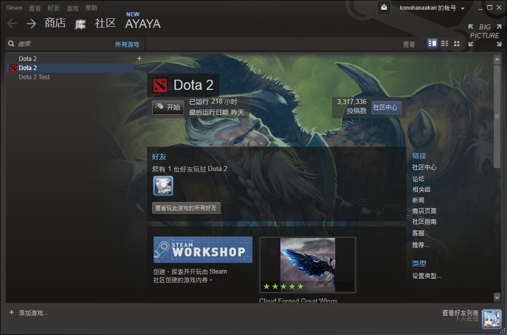Click 查看玩此游戏的所有好友 button
Viewport: 507px width, 335px height.
tap(186, 208)
